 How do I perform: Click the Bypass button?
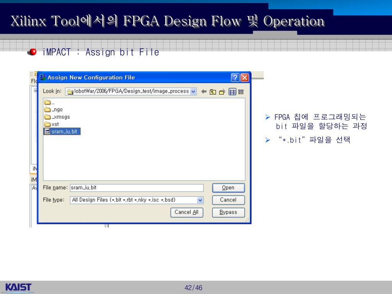click(228, 212)
